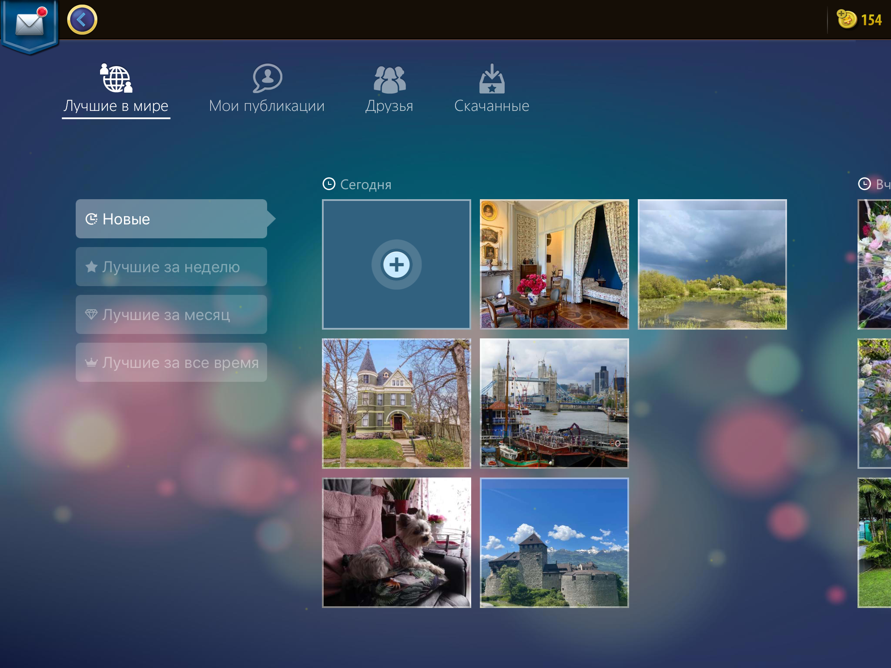Open the partially visible palm garden puzzle
This screenshot has height=668, width=891.
(874, 543)
